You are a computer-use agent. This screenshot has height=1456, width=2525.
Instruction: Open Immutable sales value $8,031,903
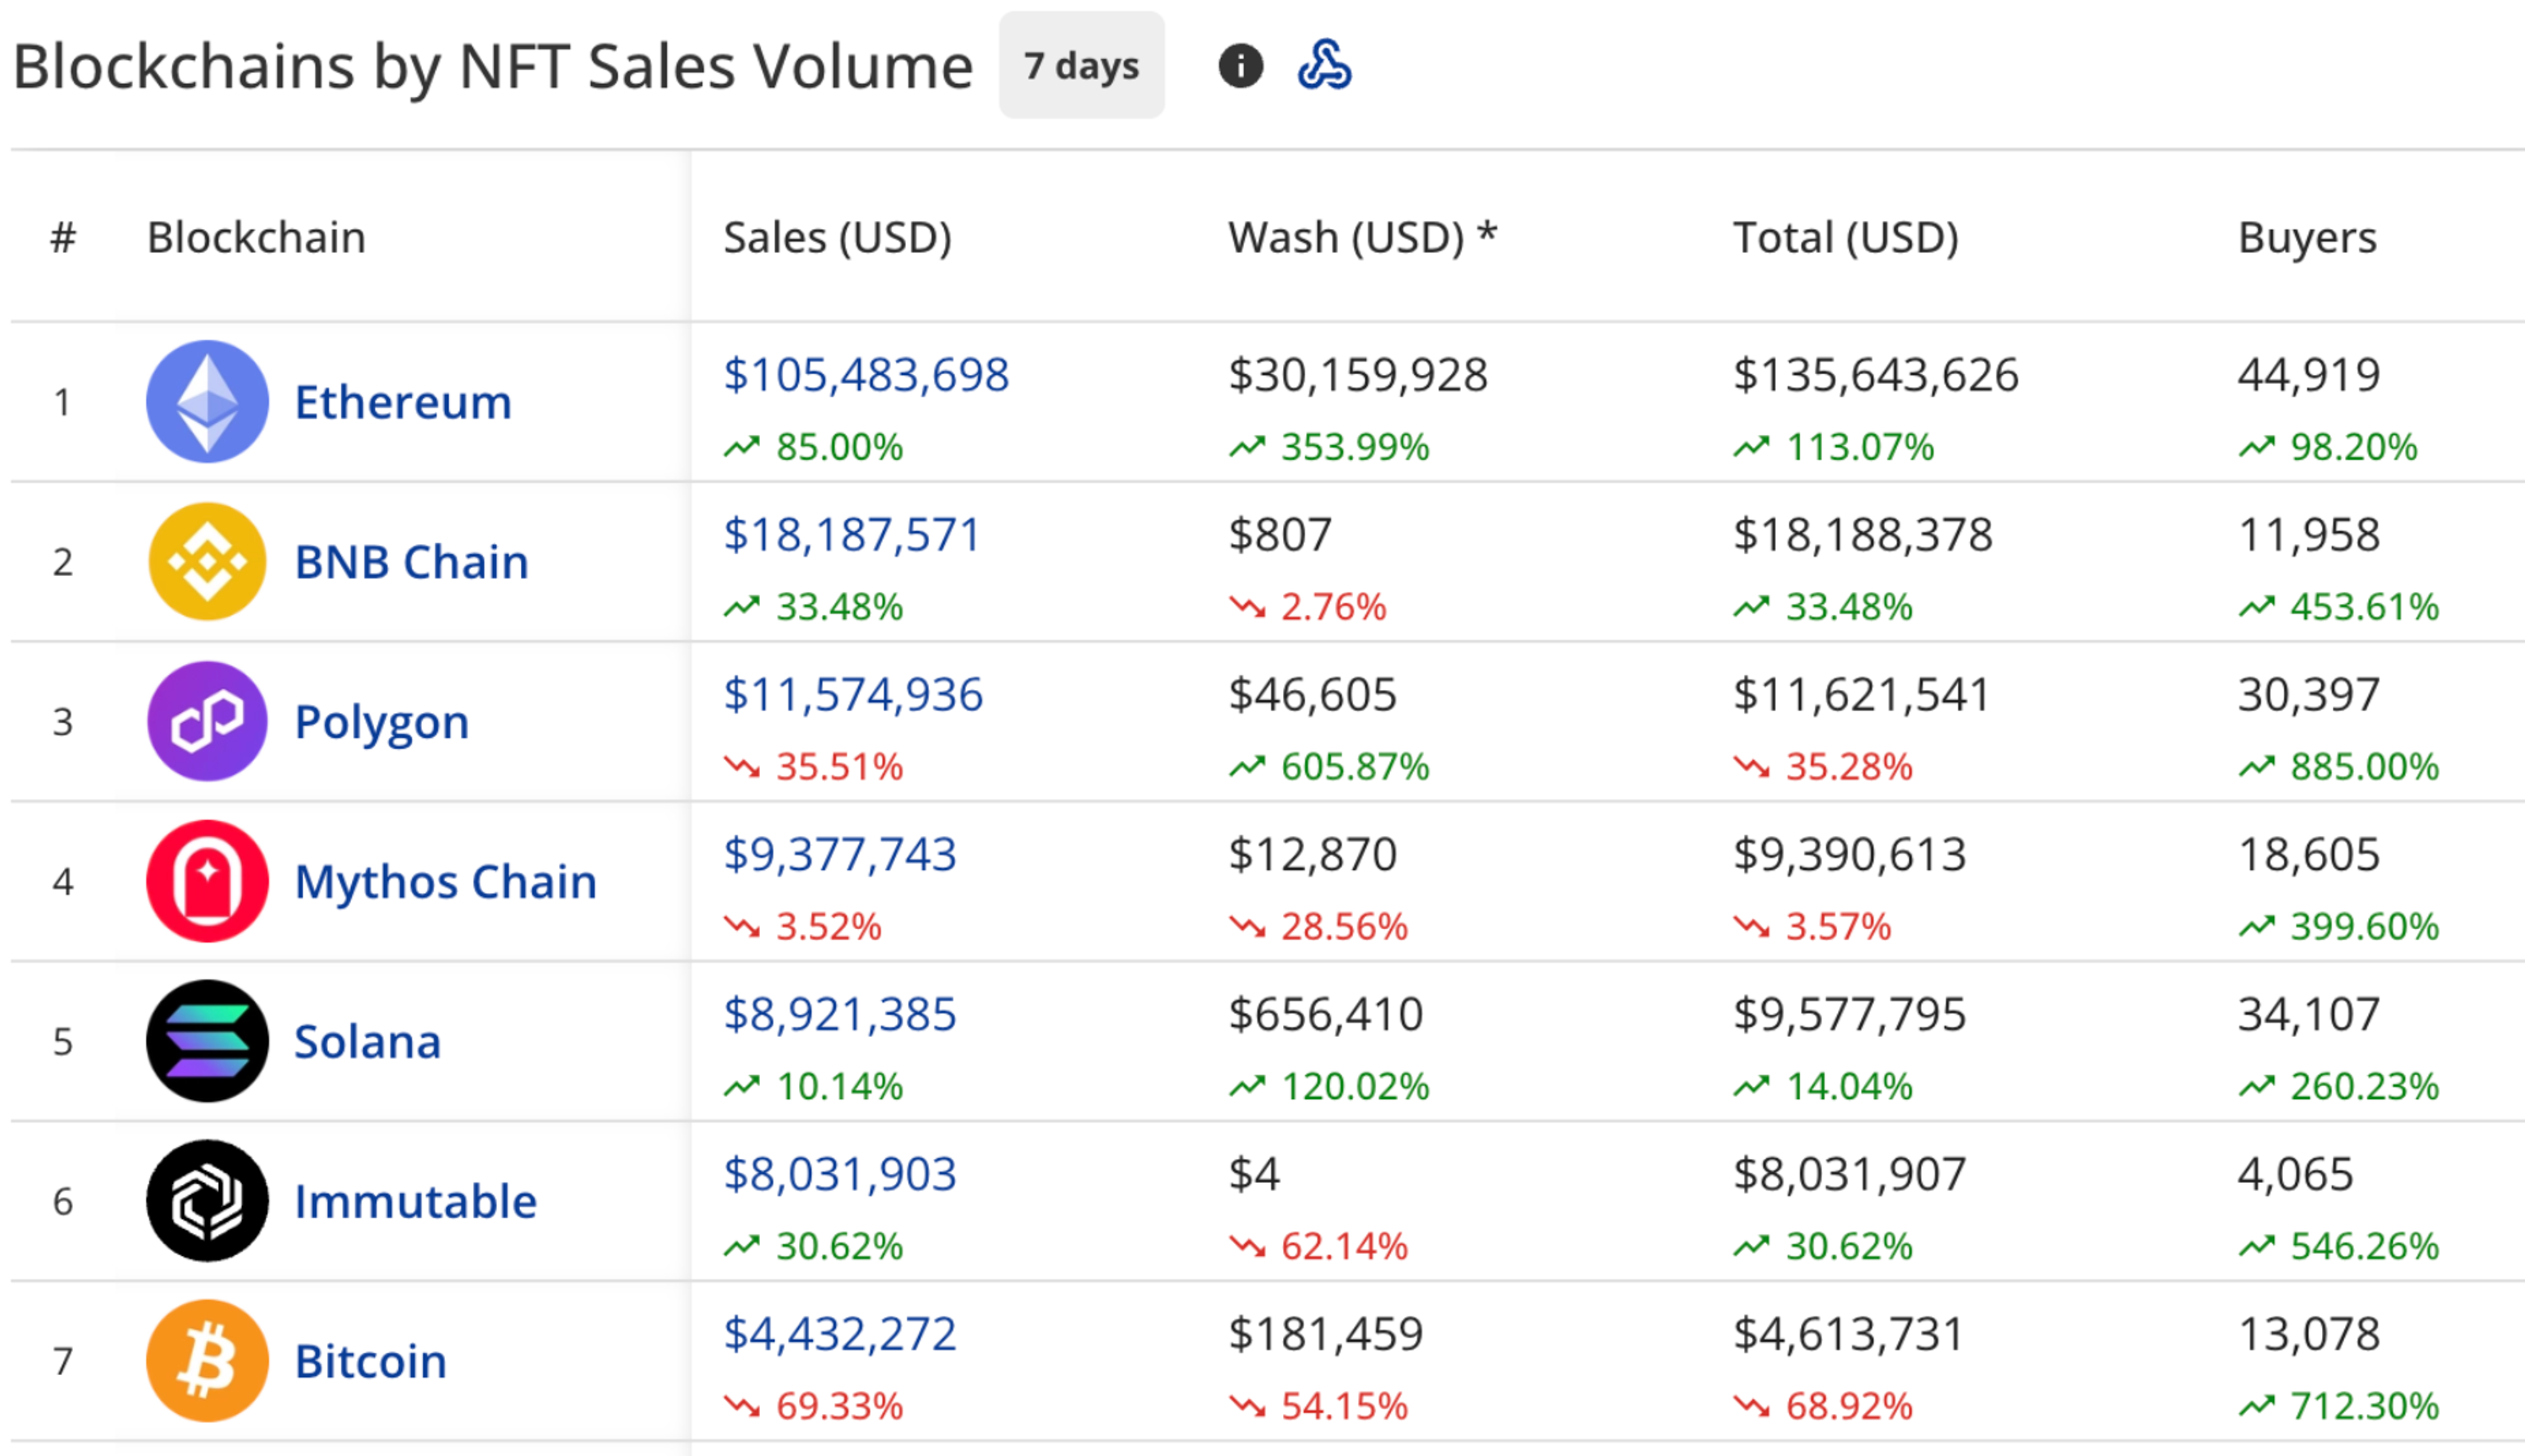[840, 1175]
